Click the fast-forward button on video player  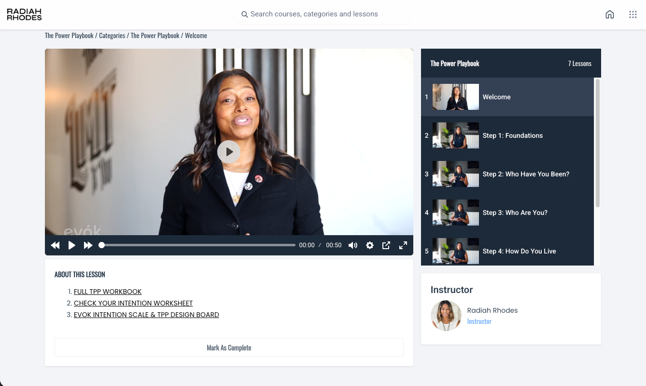pos(88,245)
